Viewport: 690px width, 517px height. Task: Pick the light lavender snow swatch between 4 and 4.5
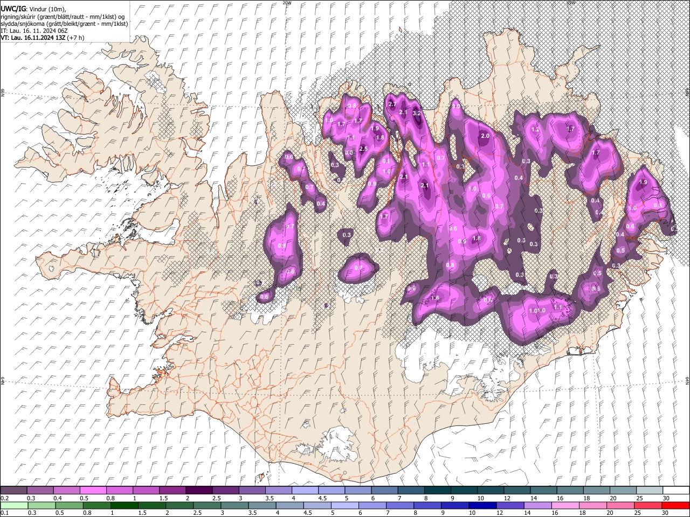click(x=305, y=491)
